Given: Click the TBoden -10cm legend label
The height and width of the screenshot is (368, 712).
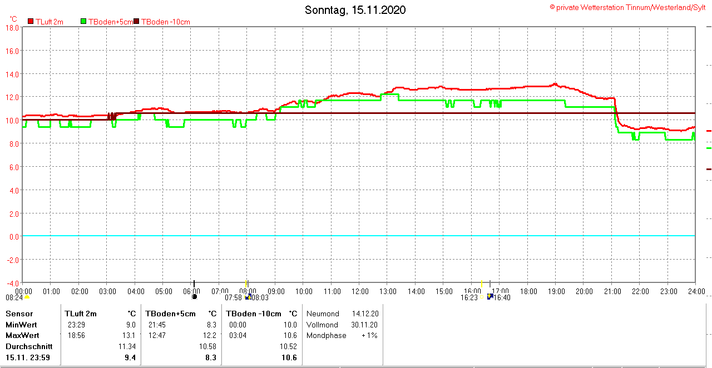Looking at the screenshot, I should [166, 22].
